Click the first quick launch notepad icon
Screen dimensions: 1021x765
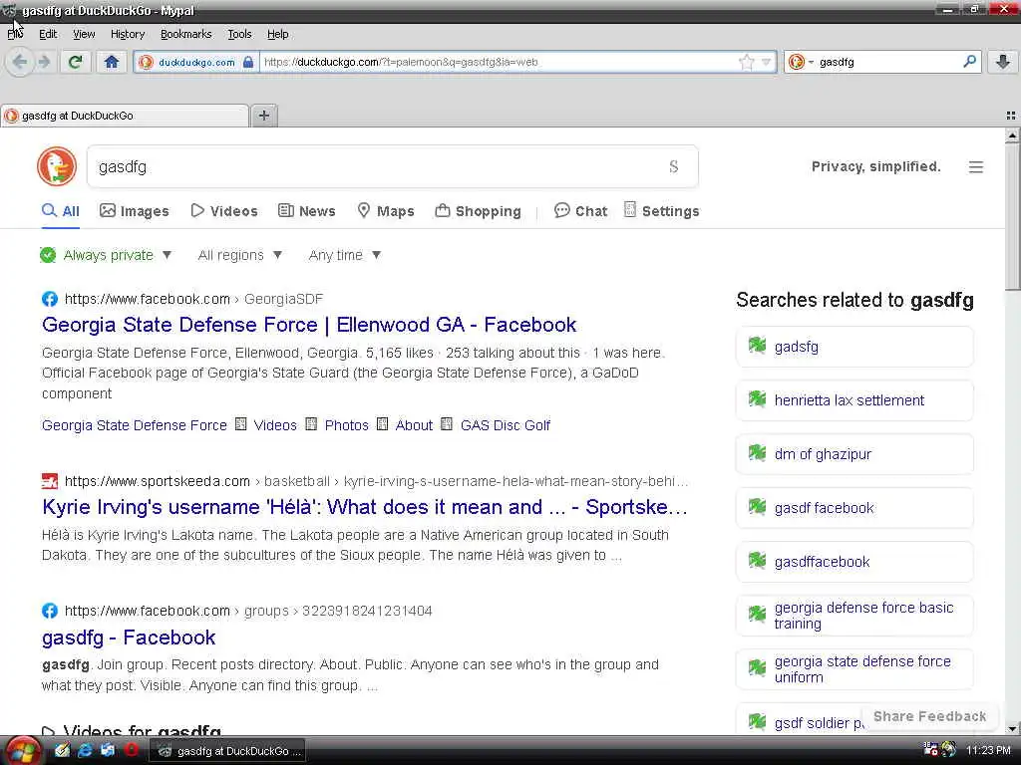point(62,750)
